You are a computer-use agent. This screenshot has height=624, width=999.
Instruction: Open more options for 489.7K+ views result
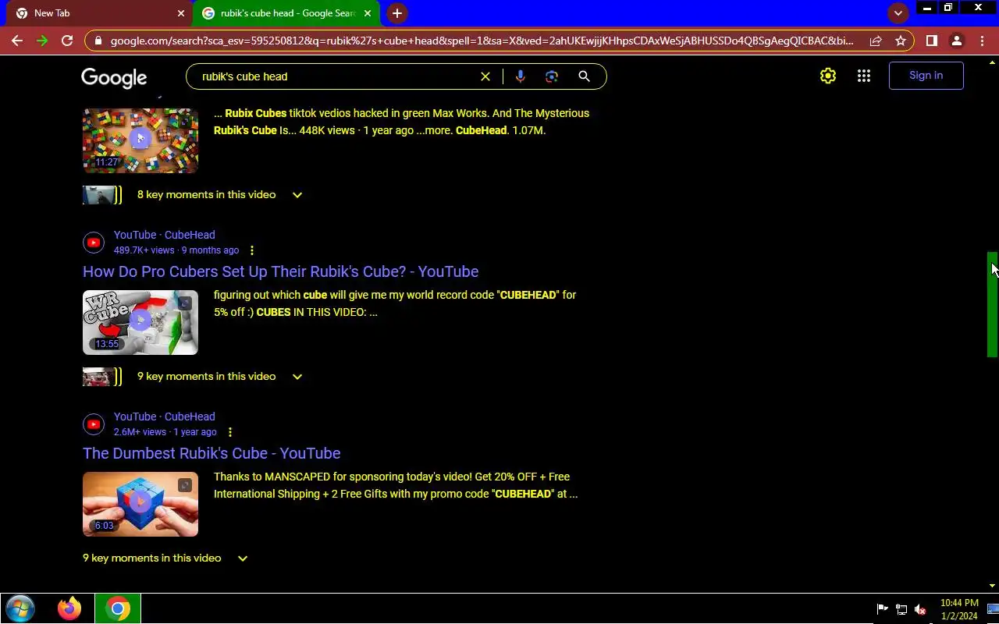pyautogui.click(x=251, y=250)
